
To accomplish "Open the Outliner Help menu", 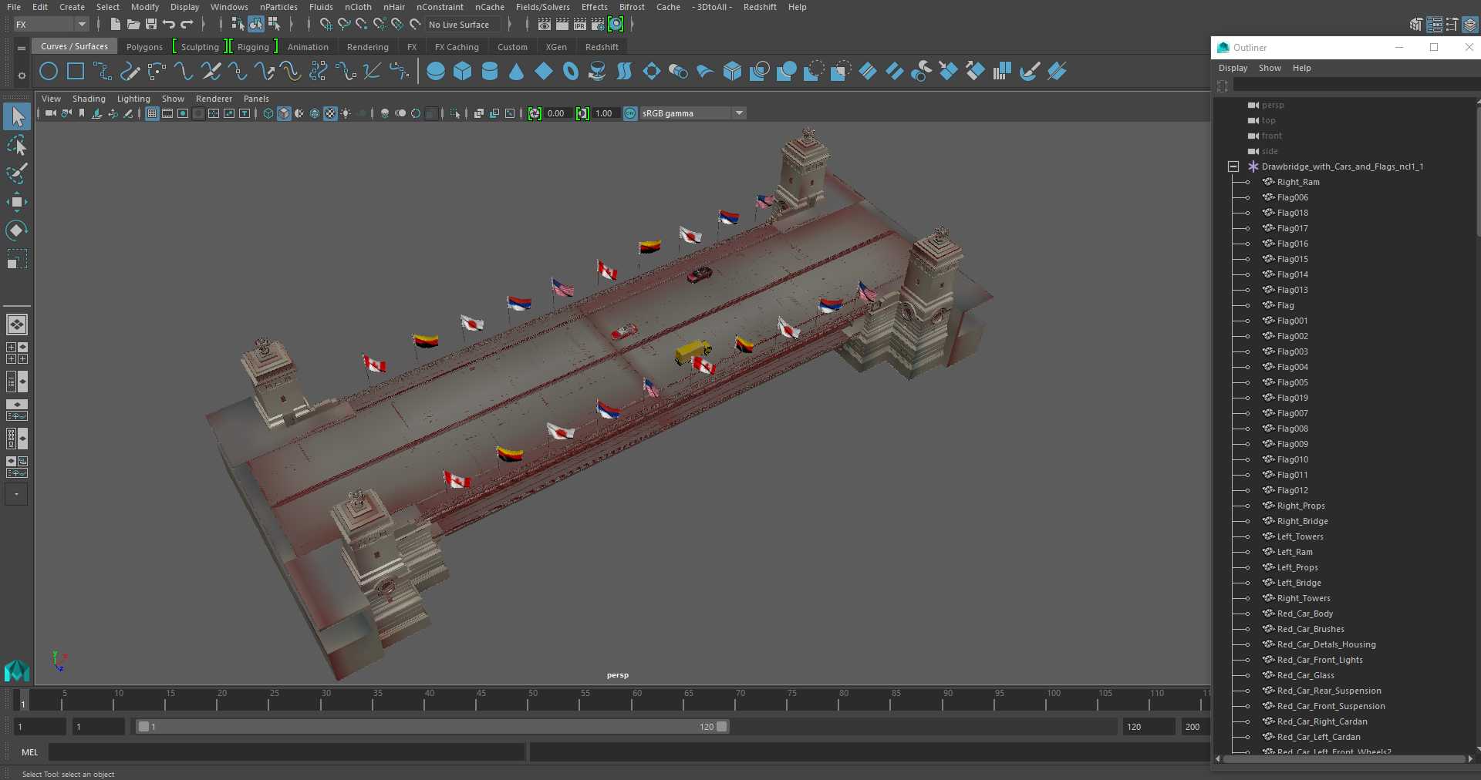I will [x=1301, y=68].
